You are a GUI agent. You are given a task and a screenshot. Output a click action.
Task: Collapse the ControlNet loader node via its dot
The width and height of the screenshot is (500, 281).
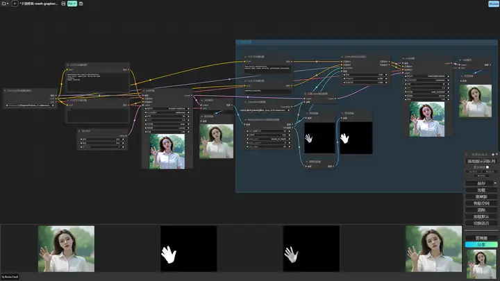246,102
